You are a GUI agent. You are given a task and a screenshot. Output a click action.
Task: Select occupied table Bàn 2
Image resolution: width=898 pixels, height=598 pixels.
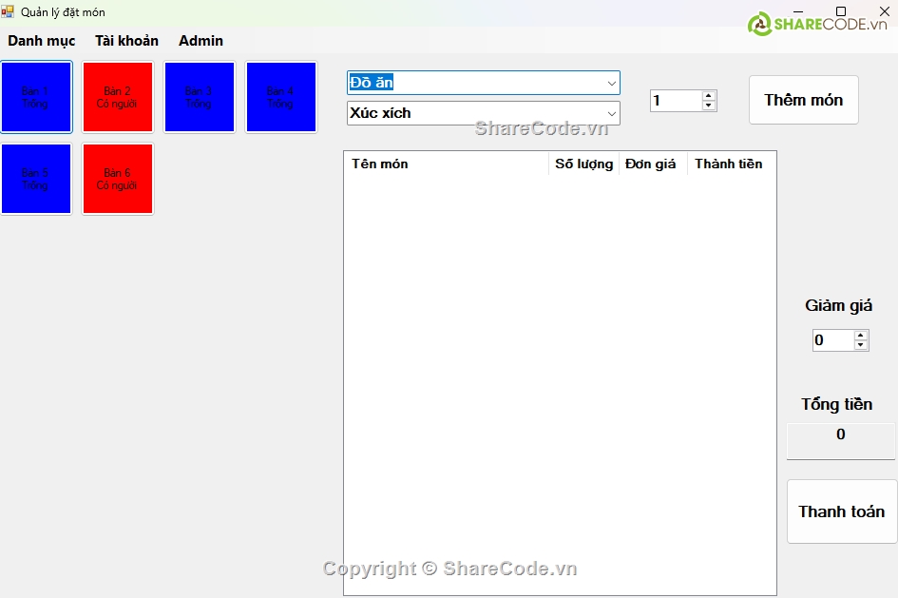(x=117, y=97)
